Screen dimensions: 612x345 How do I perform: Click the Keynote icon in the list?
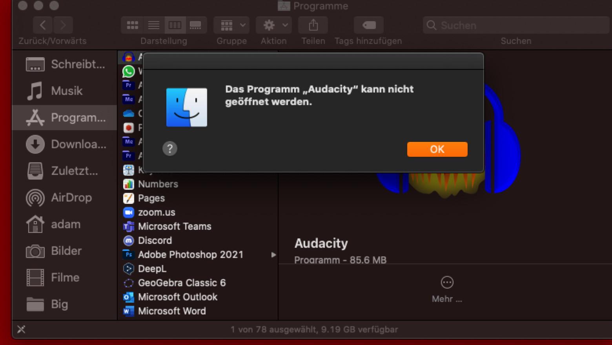(x=129, y=170)
